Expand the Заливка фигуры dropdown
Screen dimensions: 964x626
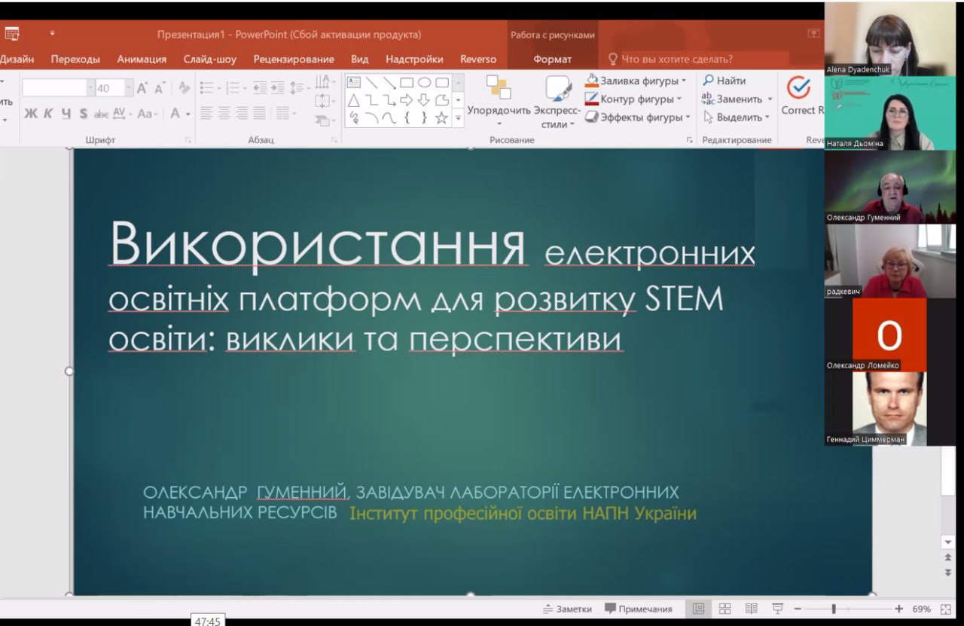684,81
